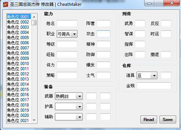The height and width of the screenshot is (130, 181).
Task: Open the 道具 item dropdown
Action: pos(147,75)
